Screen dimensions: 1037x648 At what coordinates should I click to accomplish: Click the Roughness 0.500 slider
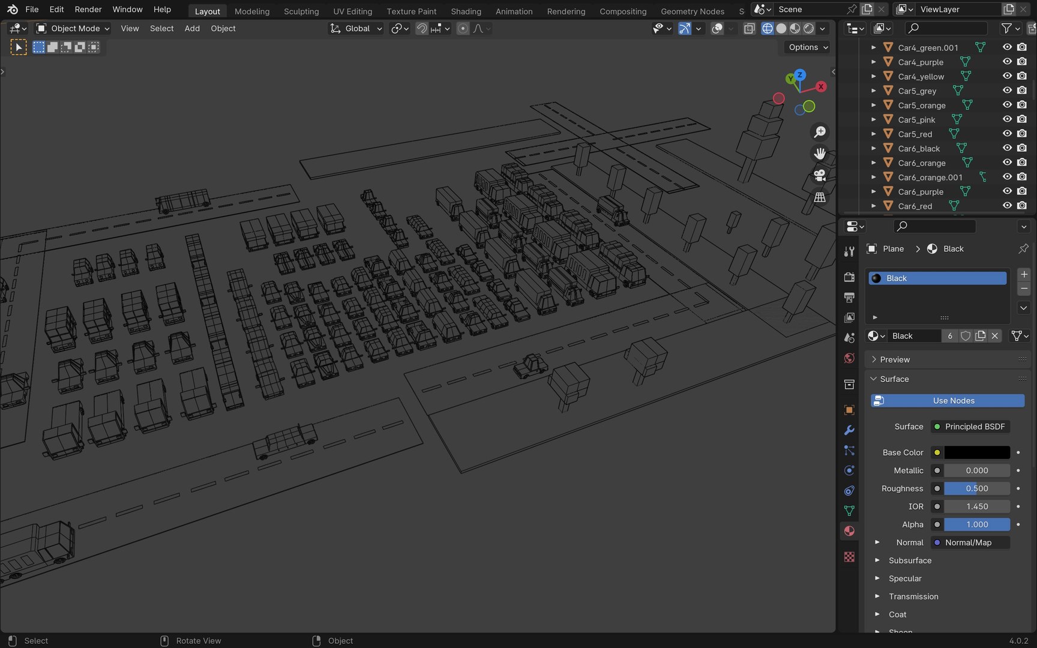pyautogui.click(x=977, y=488)
